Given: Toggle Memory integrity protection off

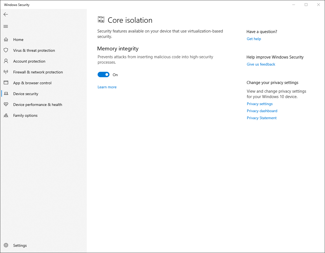Looking at the screenshot, I should point(104,74).
